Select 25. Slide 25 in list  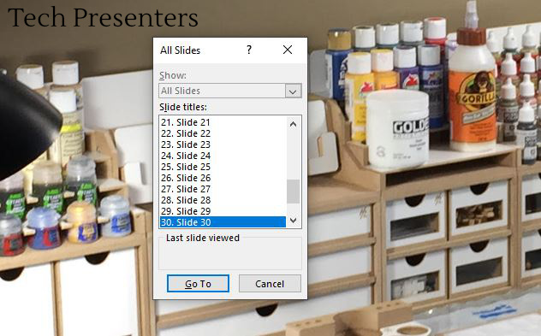coord(223,167)
